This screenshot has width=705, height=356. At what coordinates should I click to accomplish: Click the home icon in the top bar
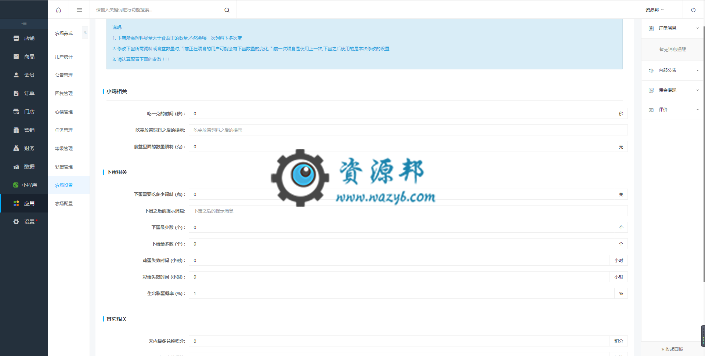[58, 10]
